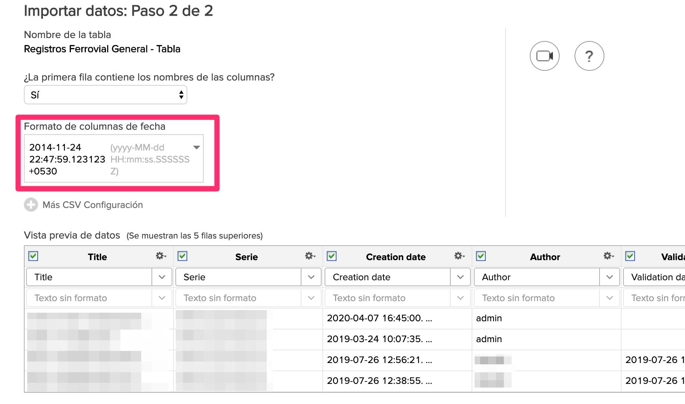Viewport: 685px width, 404px height.
Task: Uncheck the Author column checkbox
Action: tap(481, 256)
